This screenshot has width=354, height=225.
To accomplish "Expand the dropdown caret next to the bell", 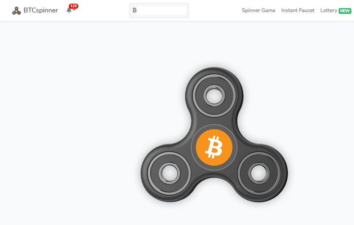I will [74, 10].
